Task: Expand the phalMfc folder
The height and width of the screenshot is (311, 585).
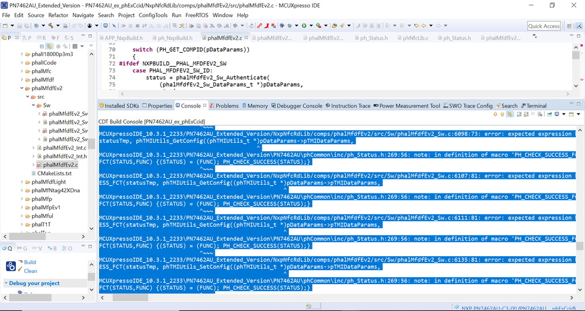Action: click(22, 71)
